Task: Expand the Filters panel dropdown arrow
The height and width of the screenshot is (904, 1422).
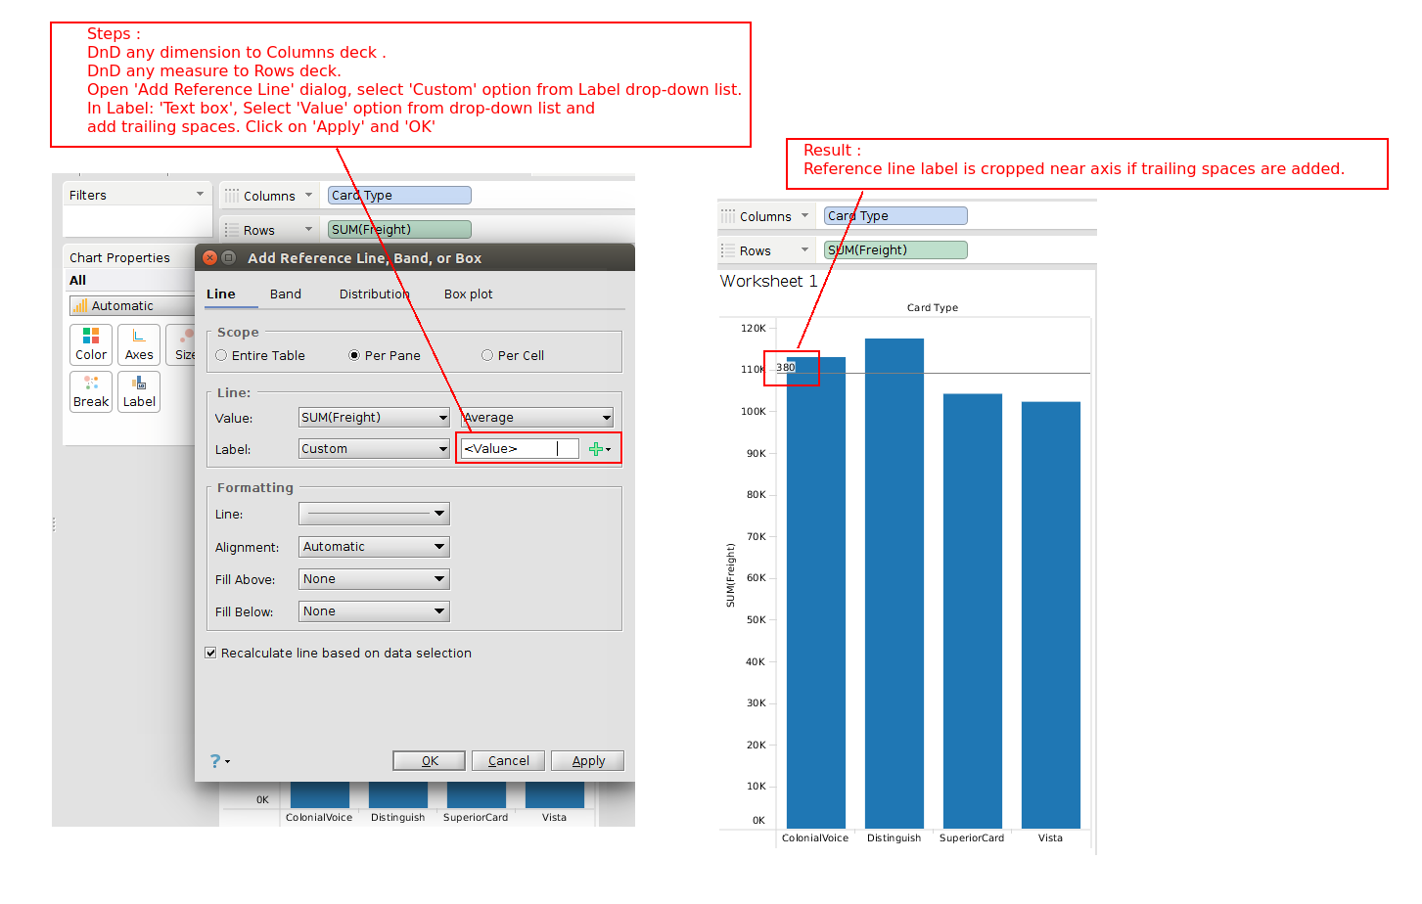Action: [200, 195]
